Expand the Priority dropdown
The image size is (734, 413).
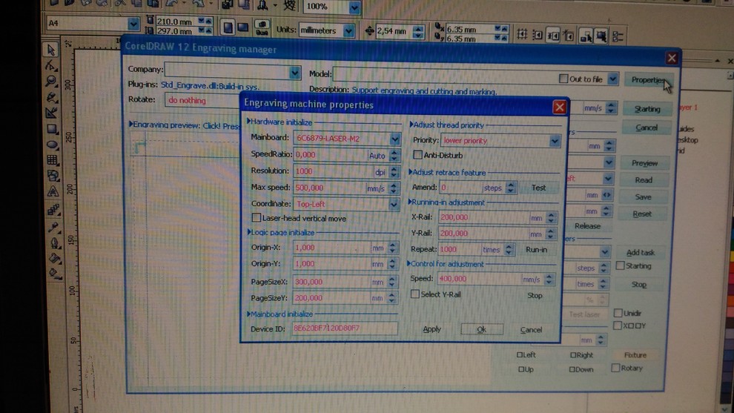click(x=555, y=141)
